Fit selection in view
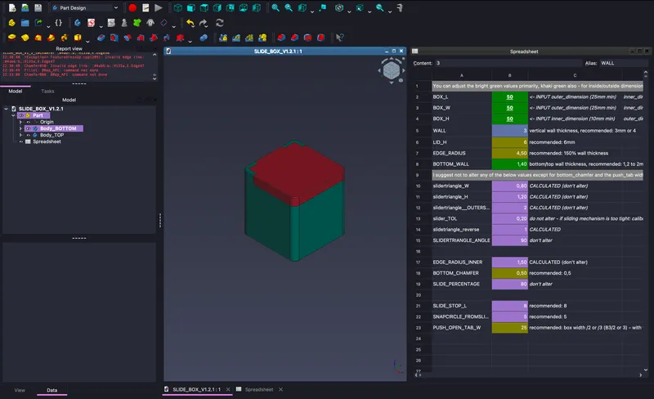 point(289,7)
